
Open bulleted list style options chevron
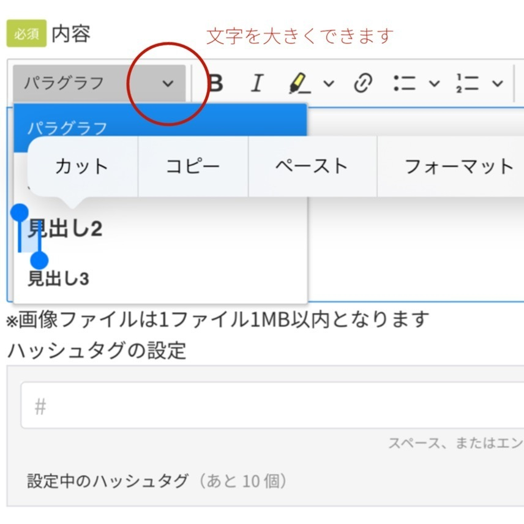[x=434, y=83]
